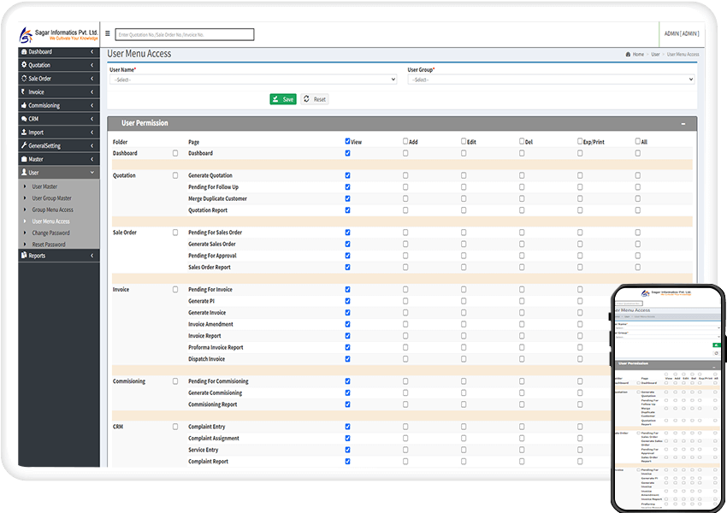Click the User breadcrumb link
This screenshot has height=513, width=727.
[x=655, y=54]
